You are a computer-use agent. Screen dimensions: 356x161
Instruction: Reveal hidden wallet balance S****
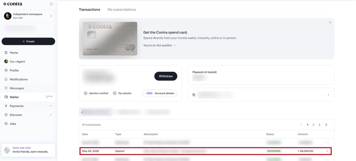coord(49,97)
